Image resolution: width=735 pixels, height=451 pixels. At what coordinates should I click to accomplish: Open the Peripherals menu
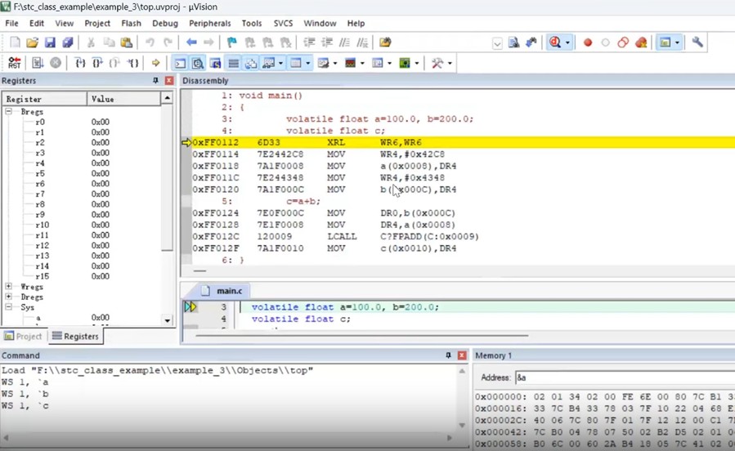(x=209, y=24)
